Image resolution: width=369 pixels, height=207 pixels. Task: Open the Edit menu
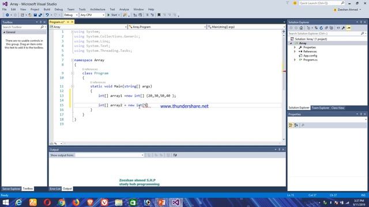[13, 9]
